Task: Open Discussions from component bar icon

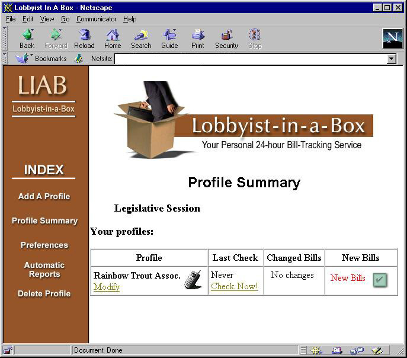Action: (357, 351)
